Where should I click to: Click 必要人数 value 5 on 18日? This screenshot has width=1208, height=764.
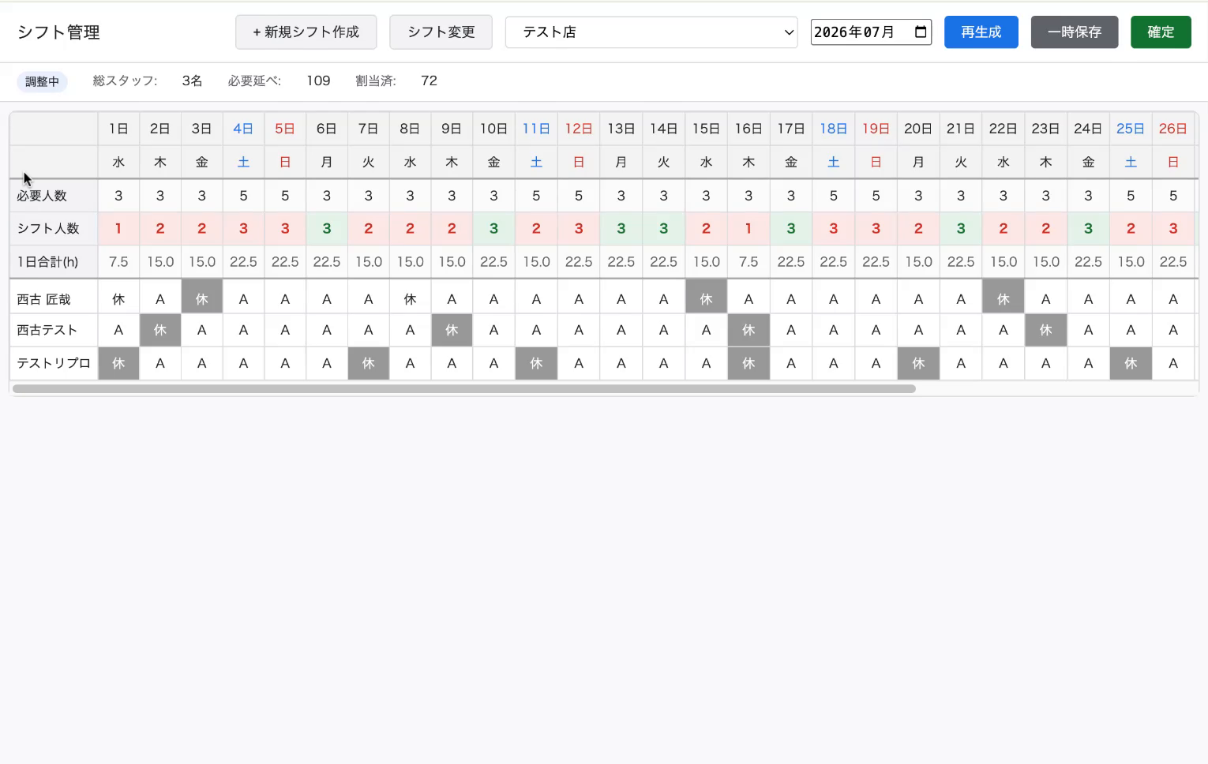tap(834, 196)
